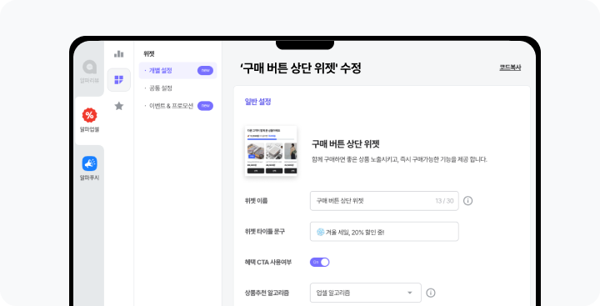The height and width of the screenshot is (306, 600).
Task: Select the 개별 설정 menu item
Action: click(178, 71)
